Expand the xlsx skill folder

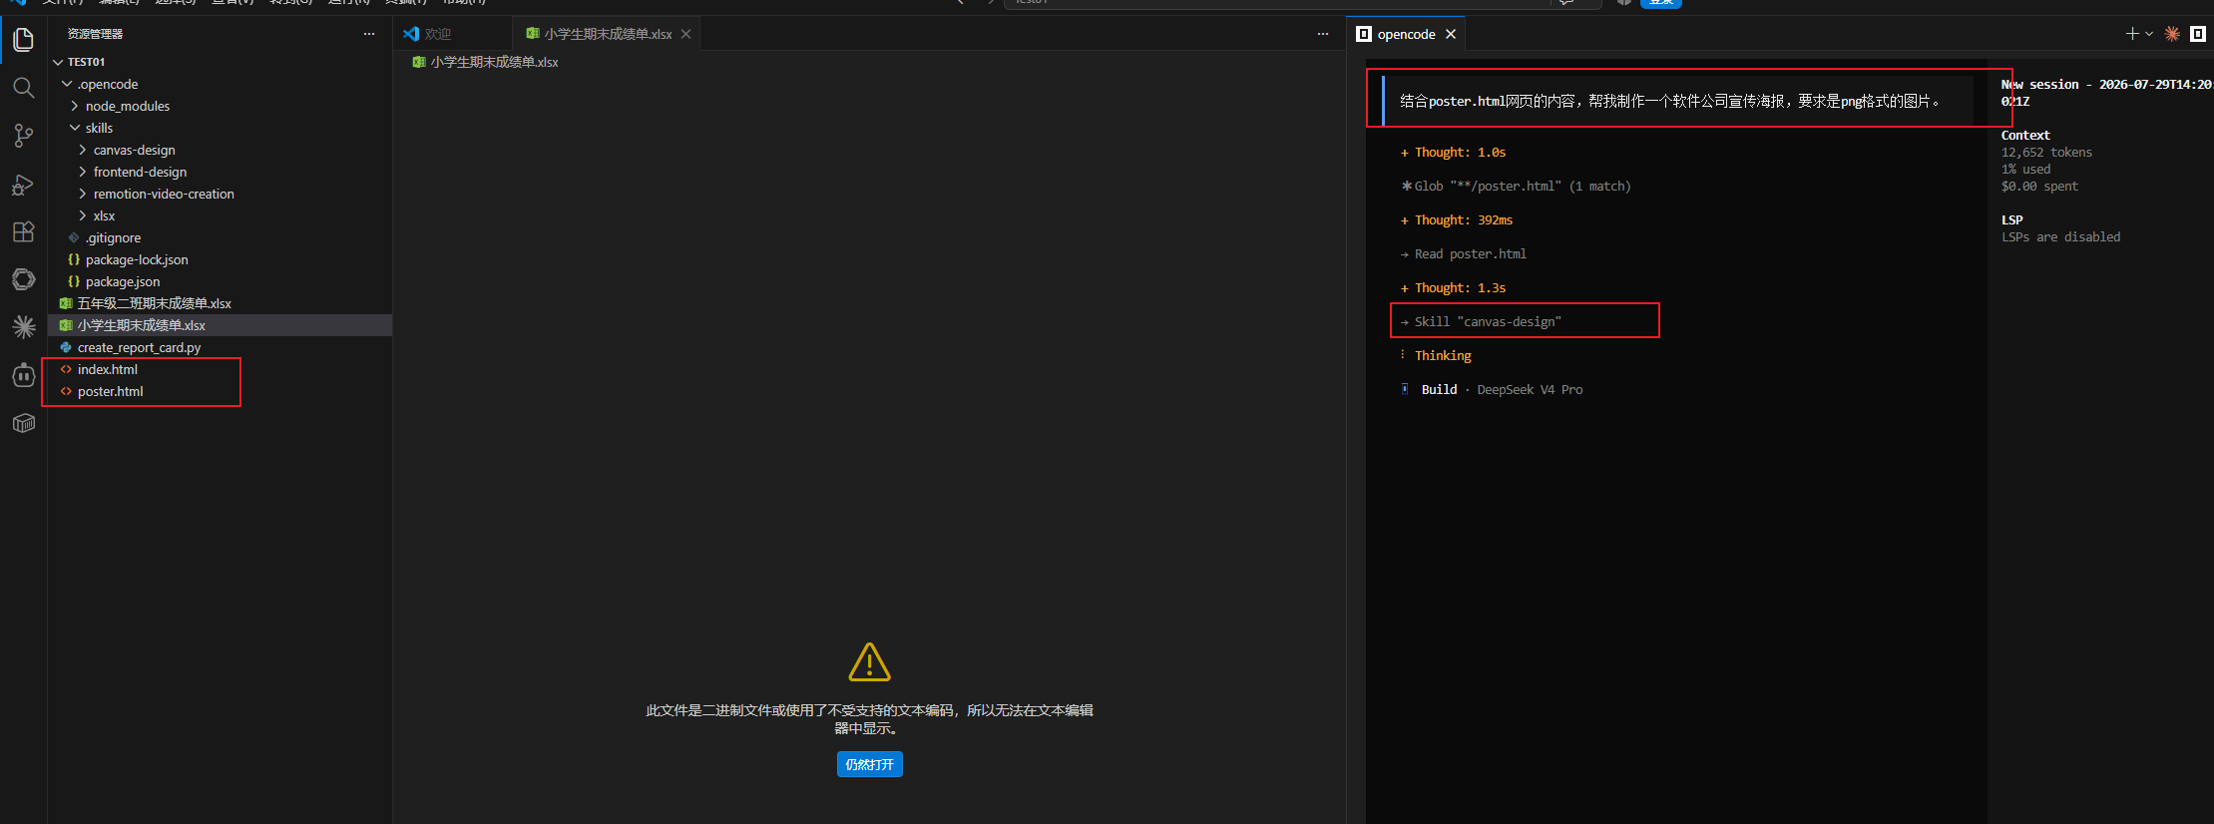coord(83,215)
